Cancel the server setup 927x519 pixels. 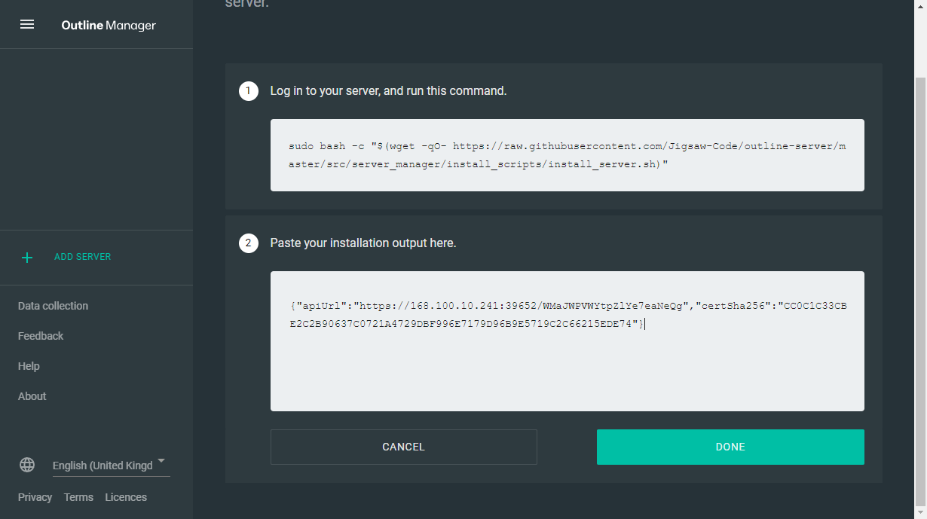403,447
